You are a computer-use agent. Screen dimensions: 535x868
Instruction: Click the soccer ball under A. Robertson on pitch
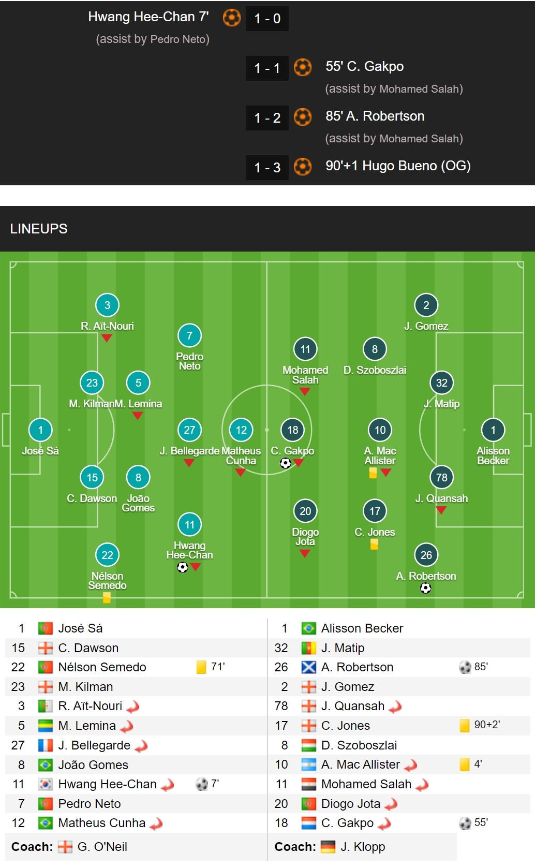[426, 588]
